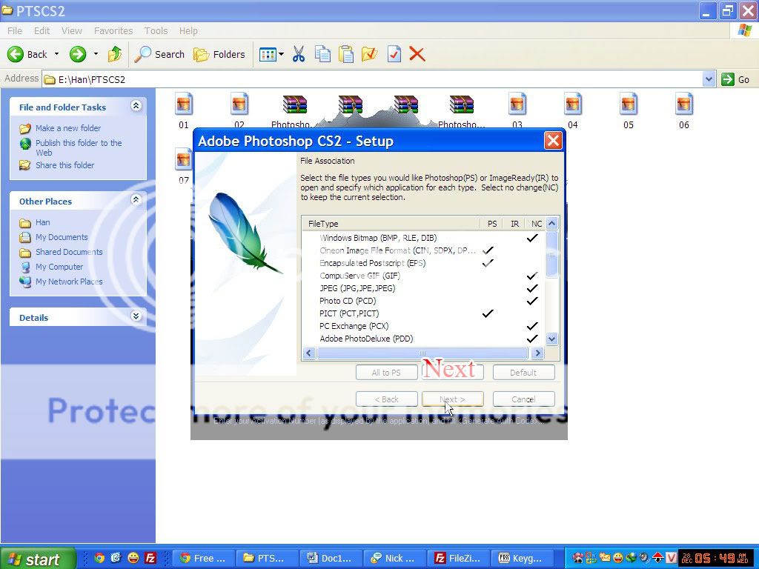Toggle PS checkmark for Cineon Image File Format

(x=488, y=250)
